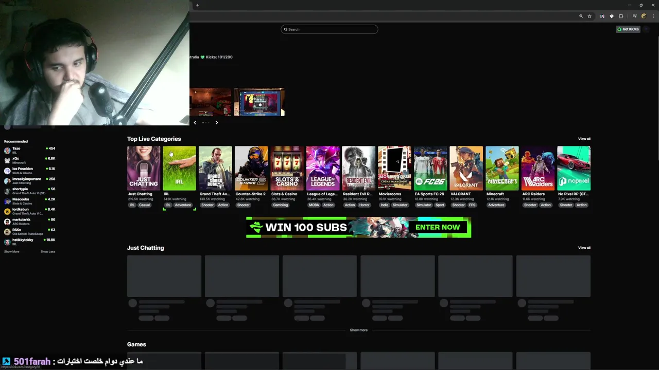Select the Casual tag under Just Chatting
The width and height of the screenshot is (659, 370).
coord(144,205)
